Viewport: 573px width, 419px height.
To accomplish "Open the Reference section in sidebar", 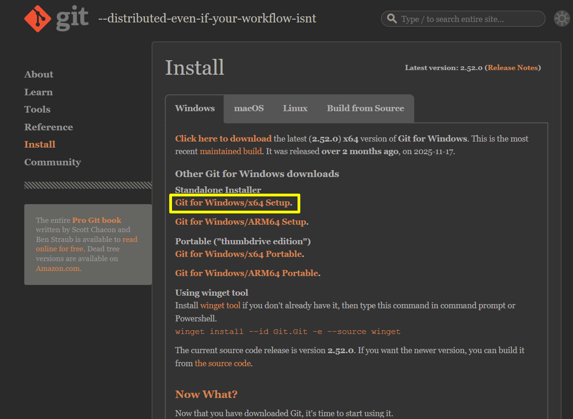I will pyautogui.click(x=48, y=127).
